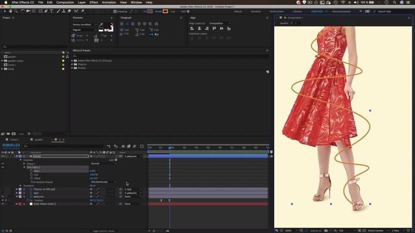
Task: Select the Horizontal Type tool
Action: click(x=52, y=12)
